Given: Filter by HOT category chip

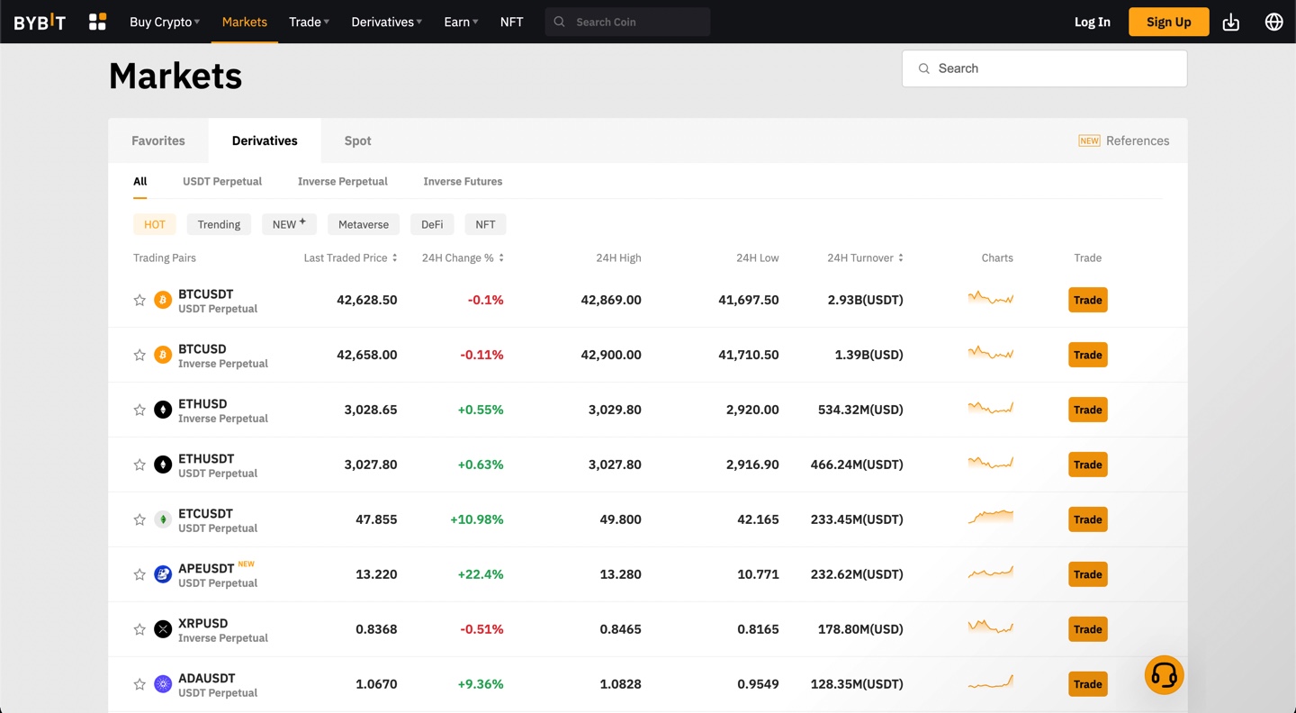Looking at the screenshot, I should pyautogui.click(x=155, y=224).
